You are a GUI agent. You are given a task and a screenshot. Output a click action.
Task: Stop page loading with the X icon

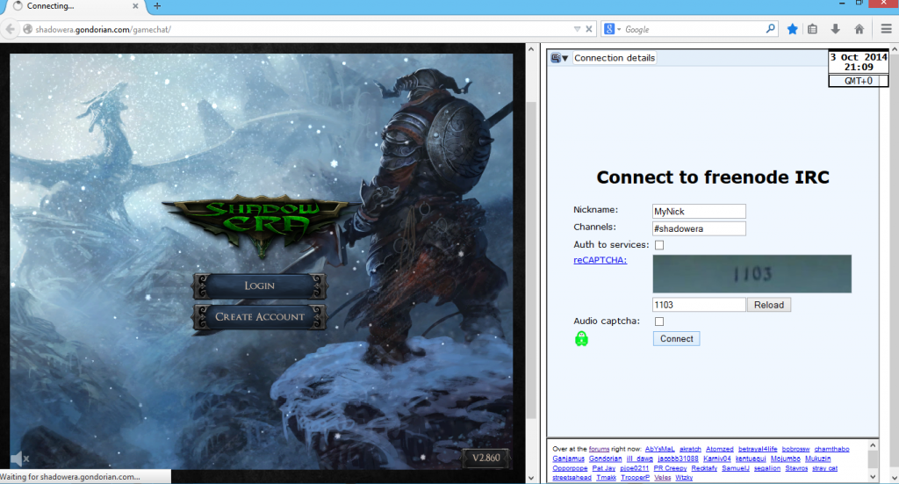point(589,29)
